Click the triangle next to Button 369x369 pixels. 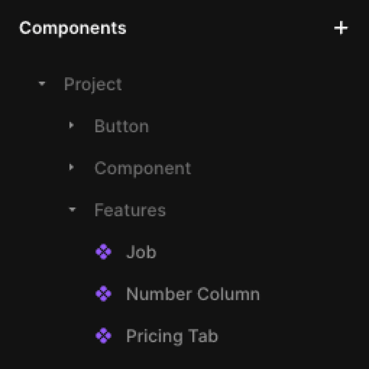(72, 125)
